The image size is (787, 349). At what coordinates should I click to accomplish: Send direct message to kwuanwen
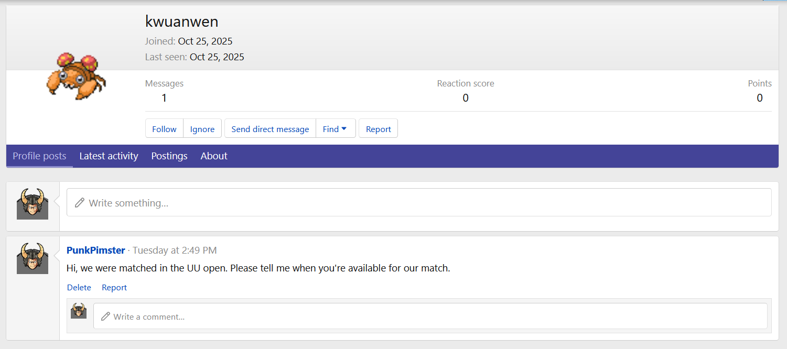(x=270, y=129)
